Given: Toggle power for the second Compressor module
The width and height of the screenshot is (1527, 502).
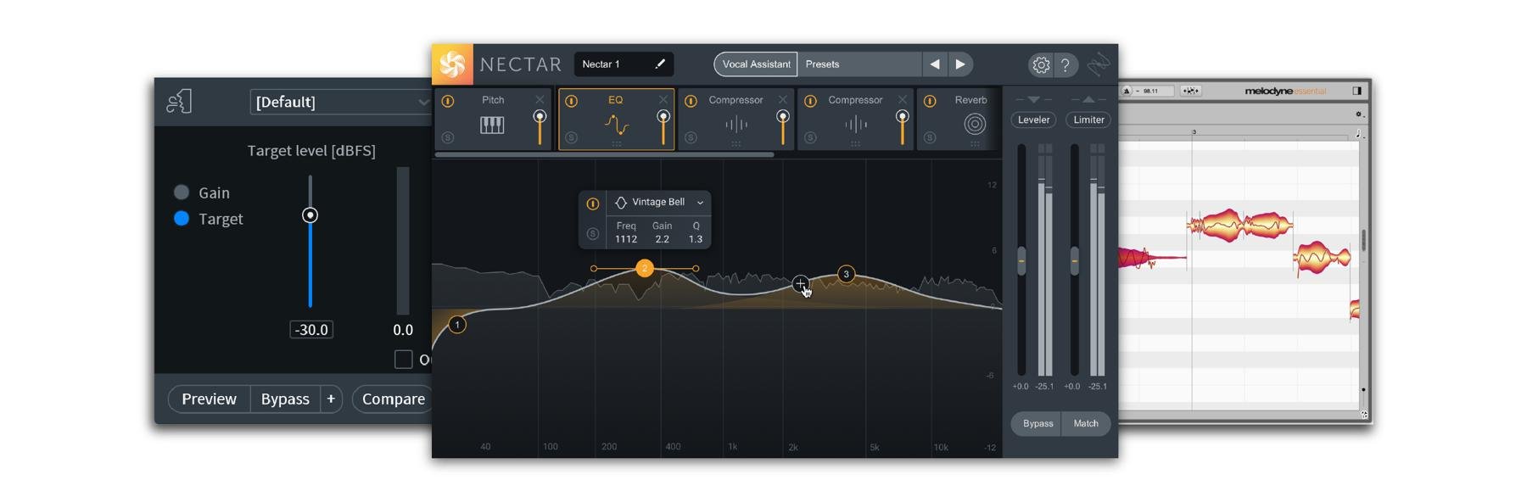Looking at the screenshot, I should 811,101.
